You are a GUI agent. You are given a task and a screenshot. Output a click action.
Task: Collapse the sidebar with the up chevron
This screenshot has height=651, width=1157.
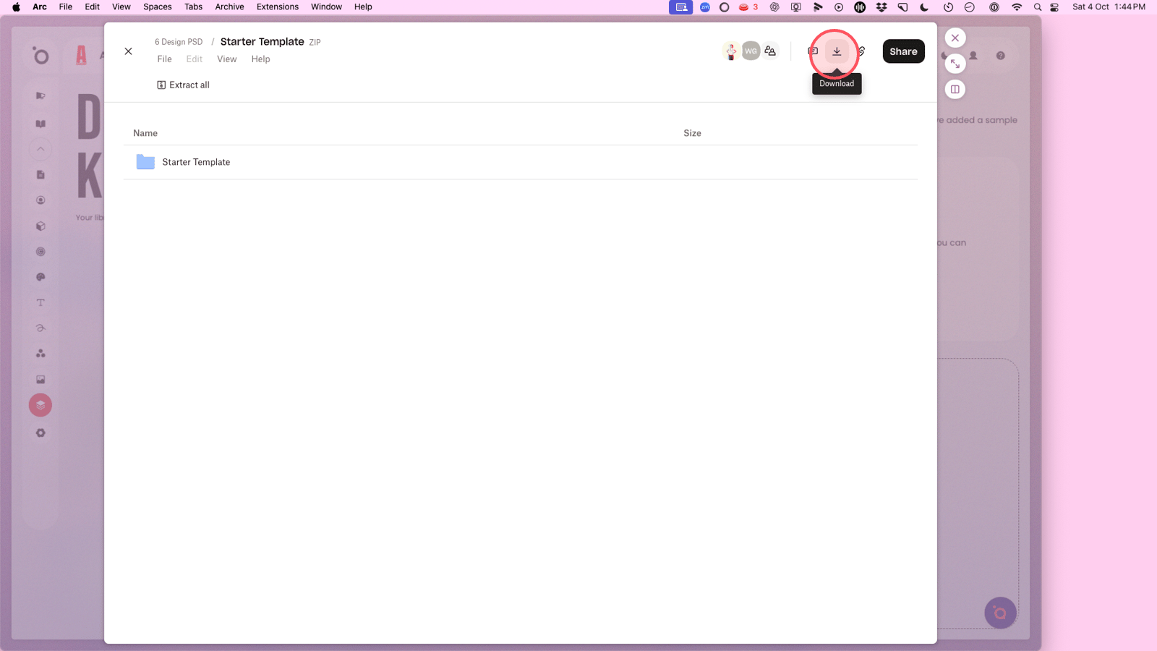click(40, 149)
